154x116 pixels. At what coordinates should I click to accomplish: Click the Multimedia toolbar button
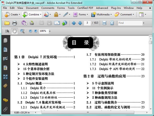(101, 14)
